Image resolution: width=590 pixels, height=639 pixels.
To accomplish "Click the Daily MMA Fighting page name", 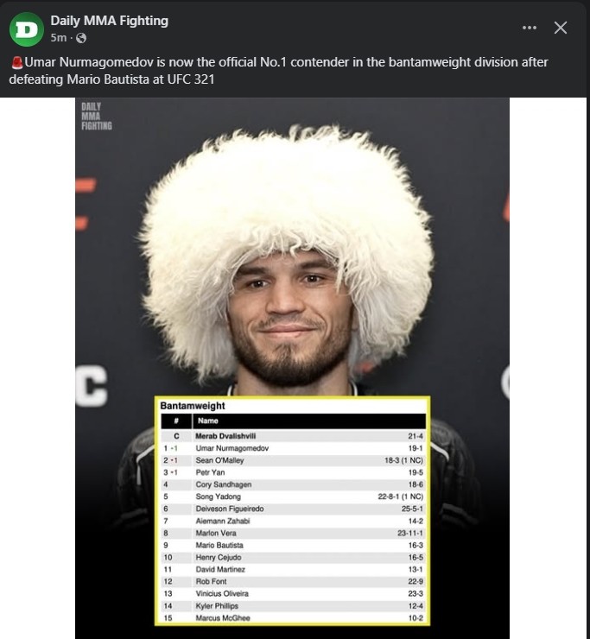I will (x=109, y=21).
